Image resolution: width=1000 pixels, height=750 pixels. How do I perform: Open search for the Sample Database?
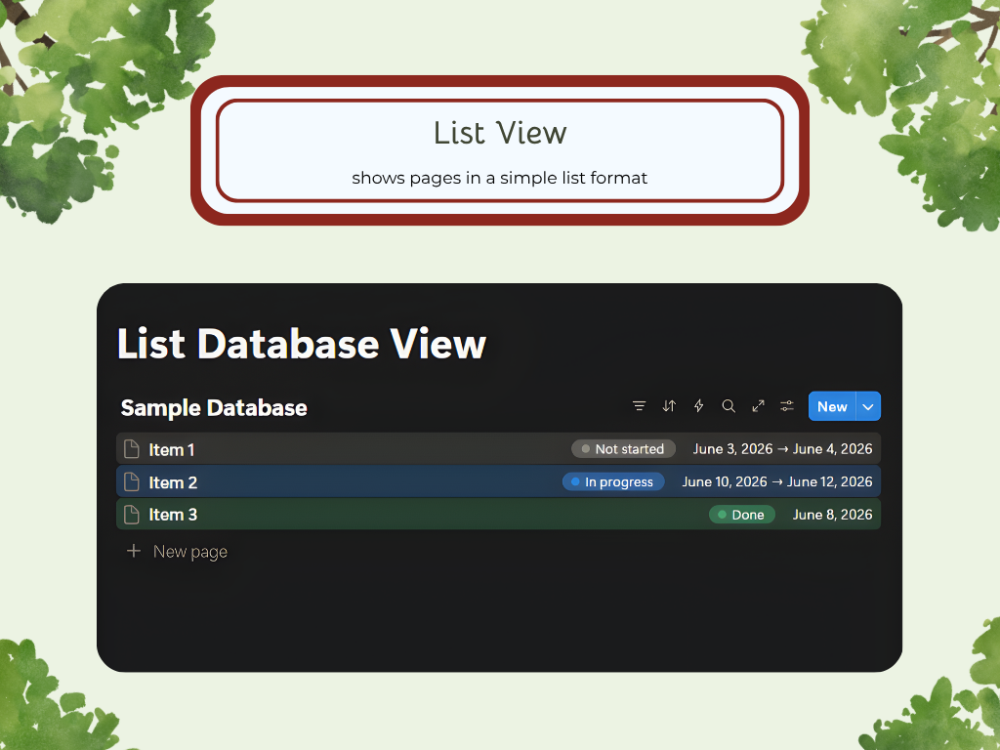[x=729, y=405]
